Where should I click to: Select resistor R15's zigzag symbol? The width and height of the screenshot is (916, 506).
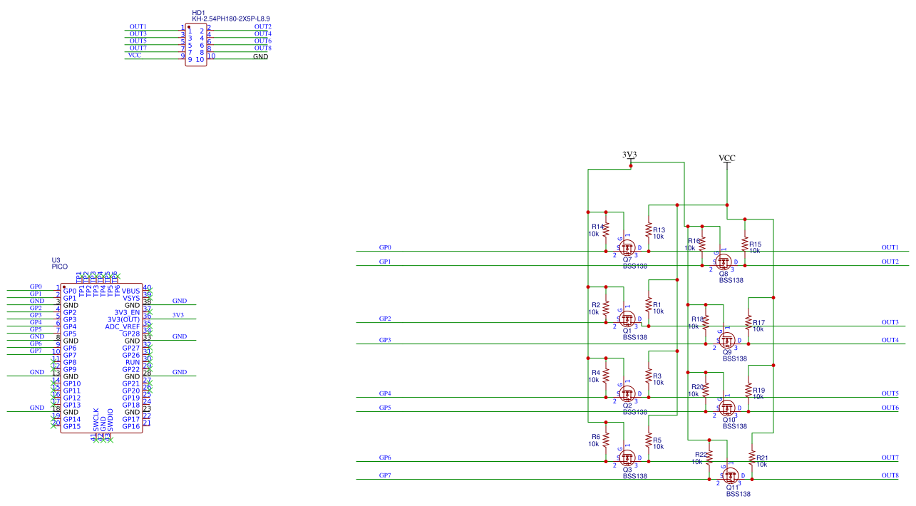click(745, 244)
